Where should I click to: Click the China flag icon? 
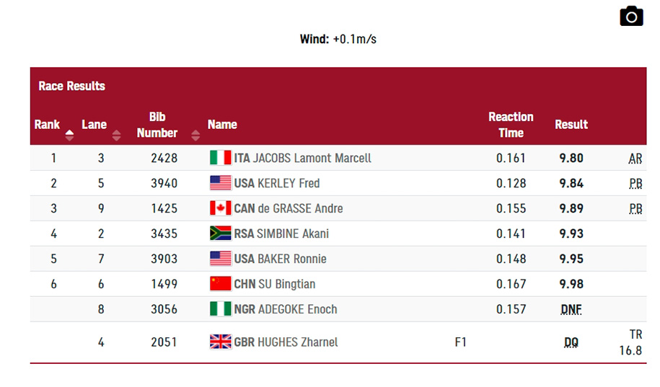pos(221,284)
